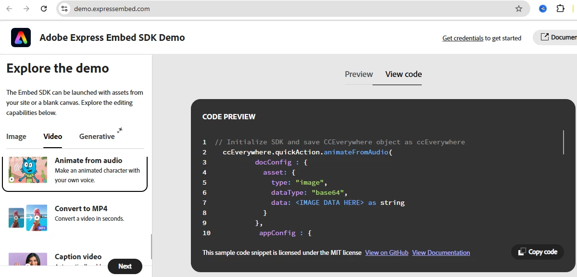Screen dimensions: 577x277
Task: Open site information icon in address bar
Action: click(65, 9)
